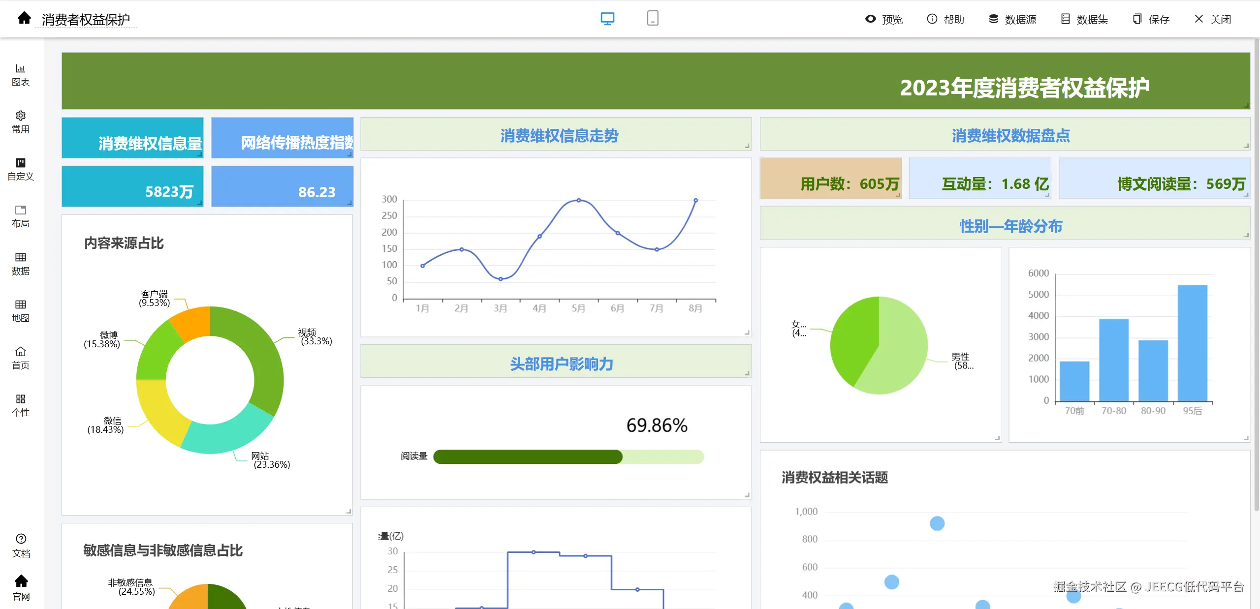Open the 数据集 dataset menu
Image resolution: width=1260 pixels, height=609 pixels.
[1085, 19]
